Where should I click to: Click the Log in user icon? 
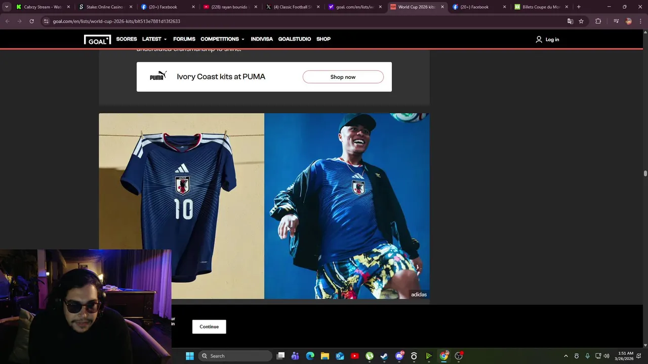(539, 39)
